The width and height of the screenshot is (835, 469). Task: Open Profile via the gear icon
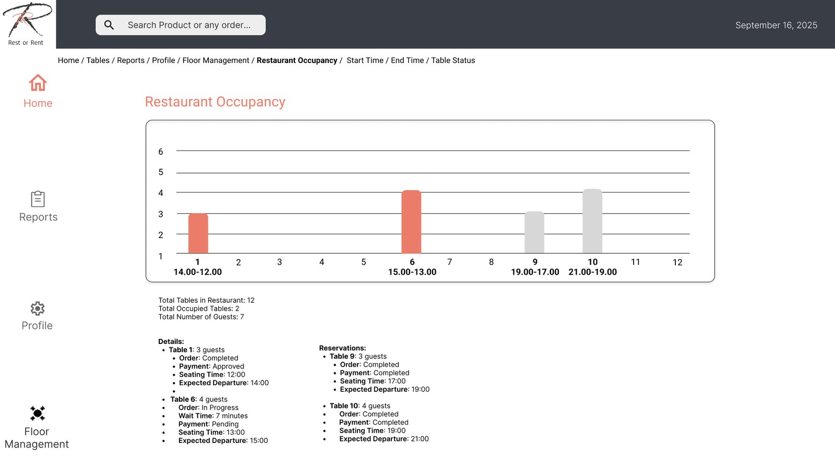(38, 308)
